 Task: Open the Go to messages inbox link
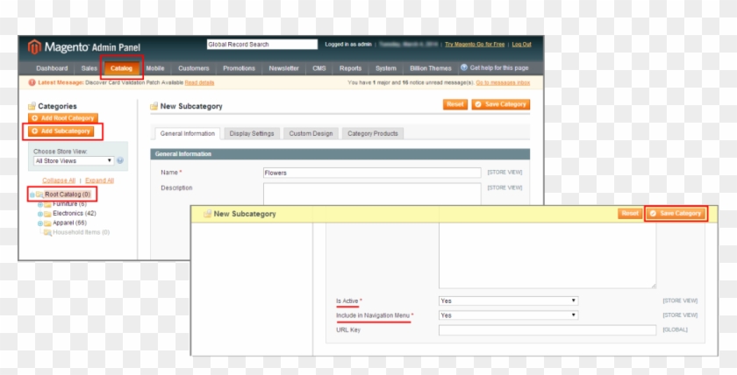pos(503,82)
